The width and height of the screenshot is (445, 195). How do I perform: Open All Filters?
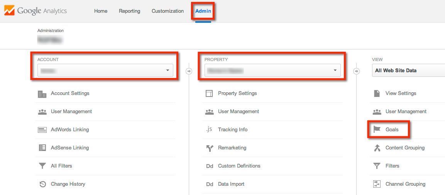pos(61,166)
